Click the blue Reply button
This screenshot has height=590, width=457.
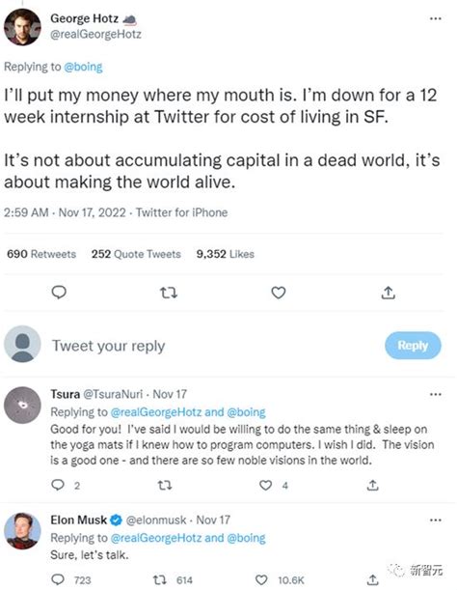(413, 345)
